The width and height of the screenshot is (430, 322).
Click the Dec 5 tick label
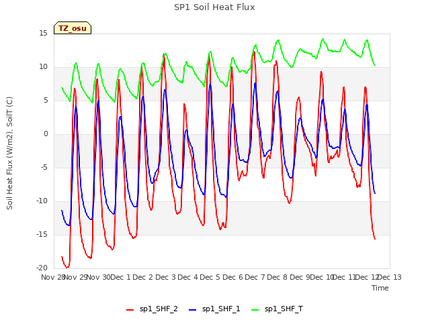pyautogui.click(x=210, y=277)
